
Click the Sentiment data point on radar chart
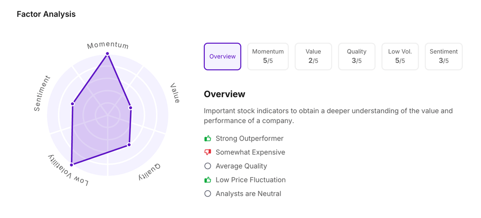pos(73,104)
